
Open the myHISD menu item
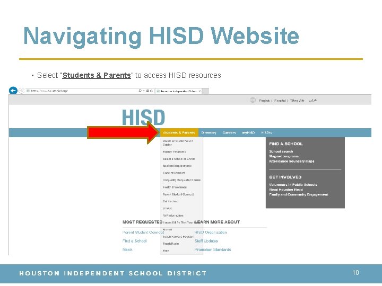pos(248,132)
